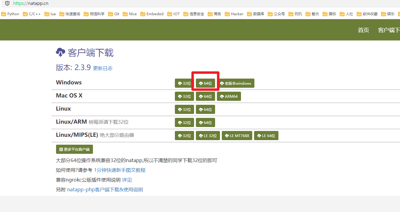Download Windows 32位 client
This screenshot has height=212, width=400.
tap(184, 83)
